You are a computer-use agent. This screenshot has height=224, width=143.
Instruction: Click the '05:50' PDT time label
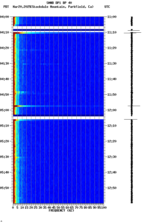pos(4,188)
